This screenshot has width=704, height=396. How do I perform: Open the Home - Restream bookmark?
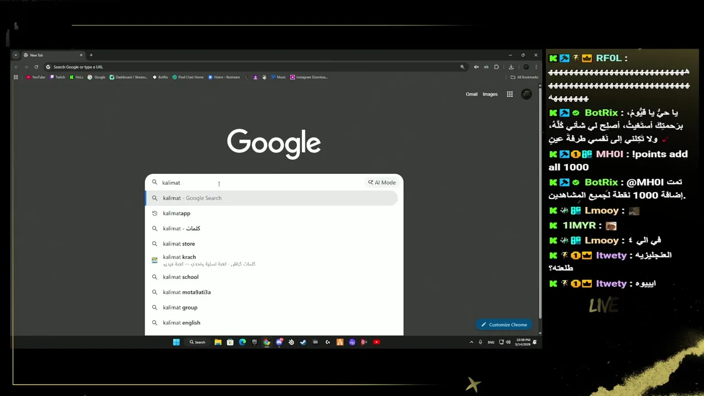224,77
